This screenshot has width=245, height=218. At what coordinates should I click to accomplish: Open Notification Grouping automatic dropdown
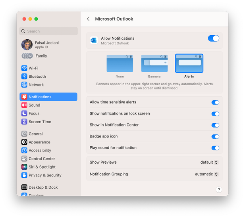206,174
